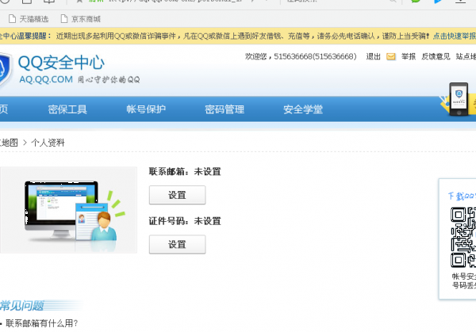Viewport: 476px width, 332px height.
Task: Open the mail envelope icon in header
Action: point(390,57)
